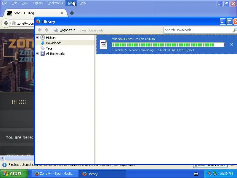
Task: Open the Edit menu in Firefox
Action: tap(14, 3)
